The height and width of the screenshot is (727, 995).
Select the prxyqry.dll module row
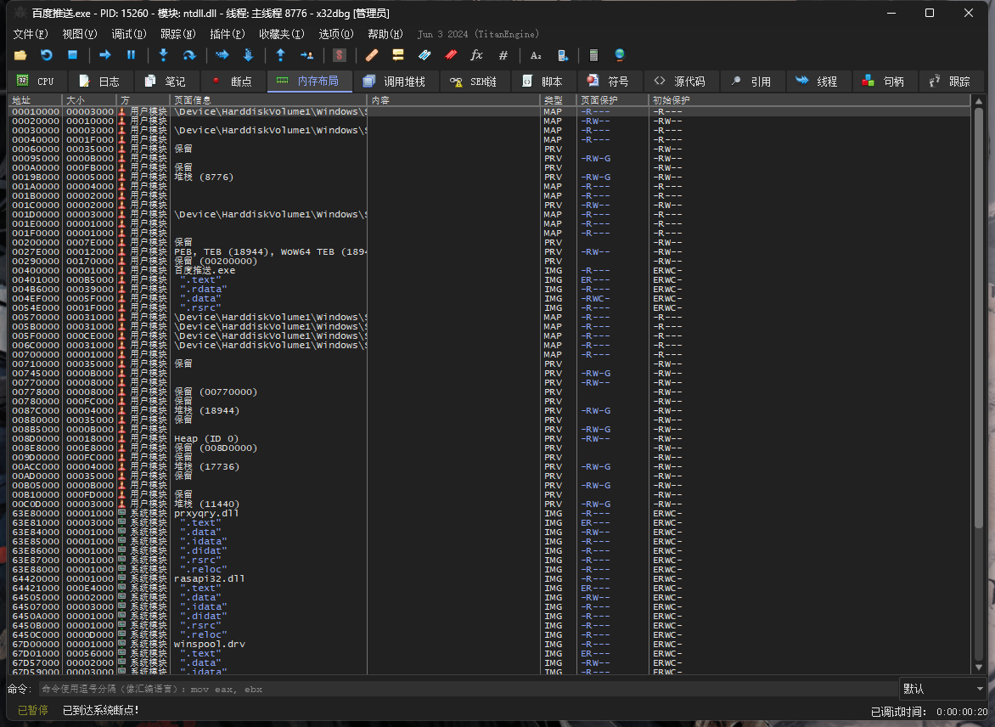489,514
